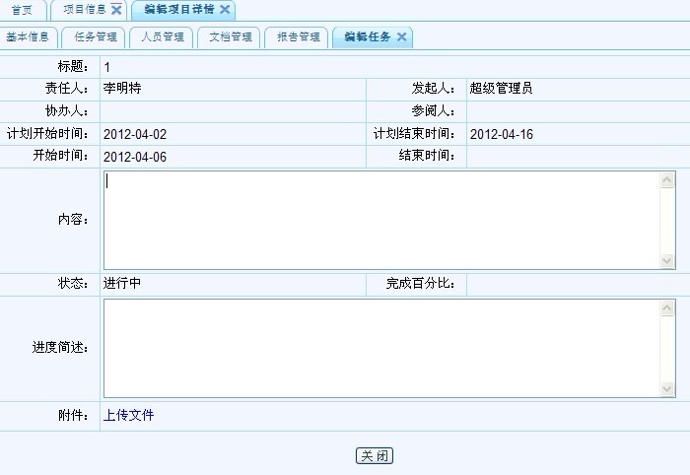
Task: Close the 编辑任务 sub-tab
Action: [x=402, y=37]
